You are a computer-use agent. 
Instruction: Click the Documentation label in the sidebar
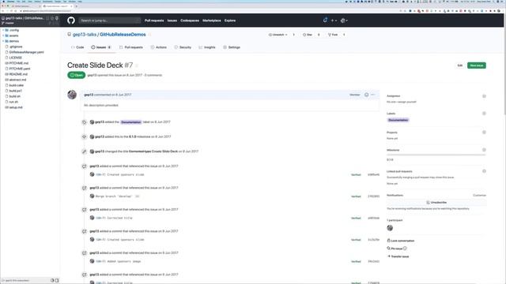click(398, 120)
